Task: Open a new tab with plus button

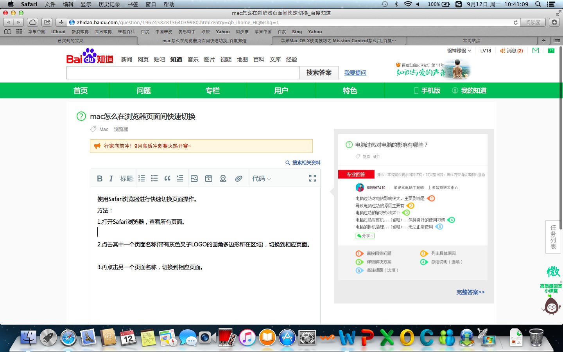Action: pos(543,41)
